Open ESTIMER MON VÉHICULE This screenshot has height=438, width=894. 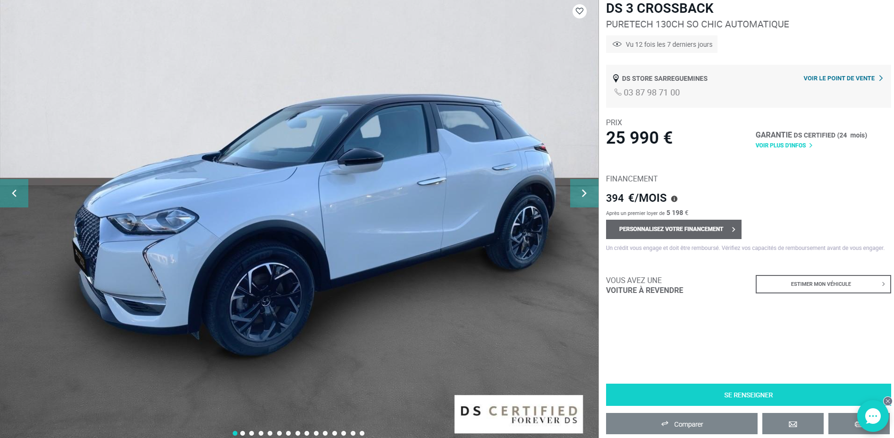pos(823,284)
